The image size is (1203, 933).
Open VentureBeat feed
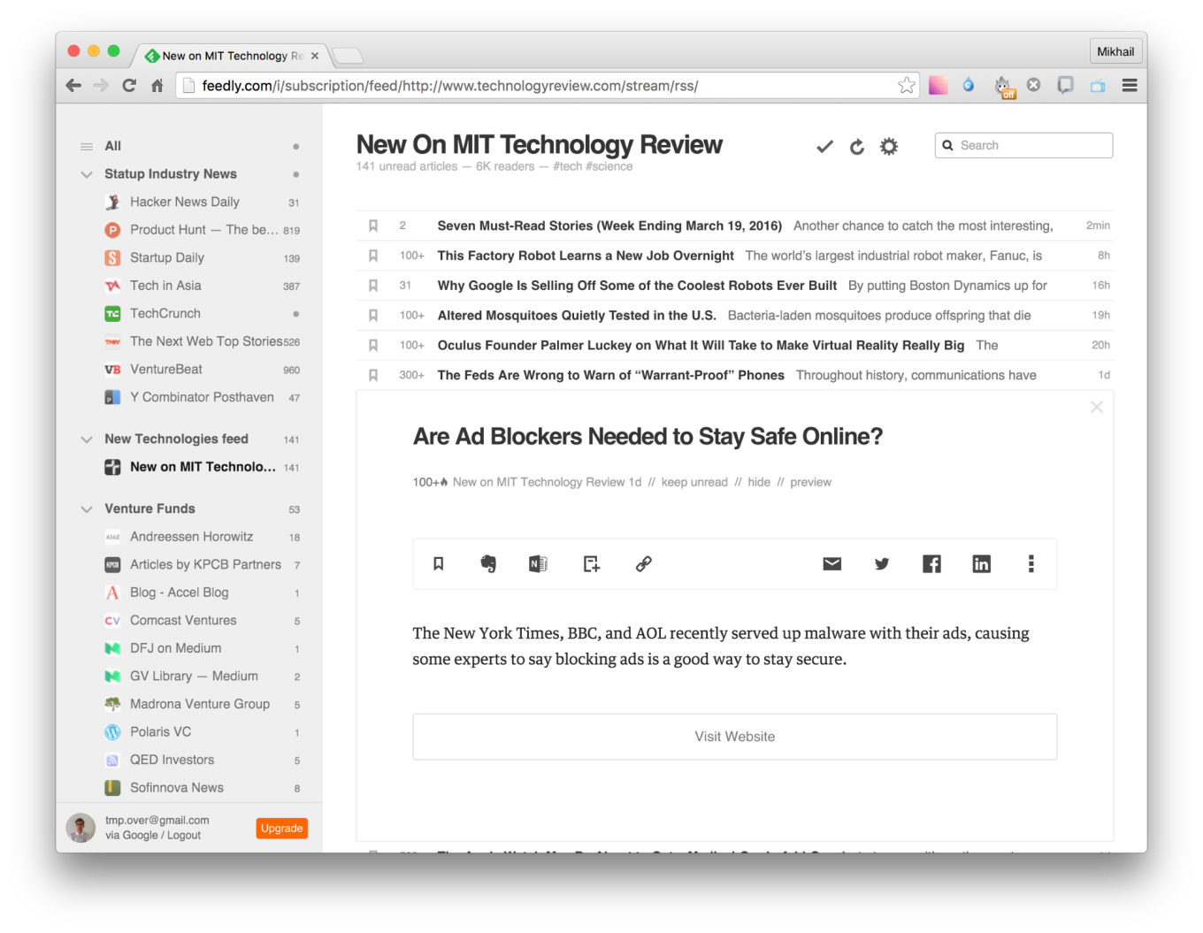(x=166, y=370)
